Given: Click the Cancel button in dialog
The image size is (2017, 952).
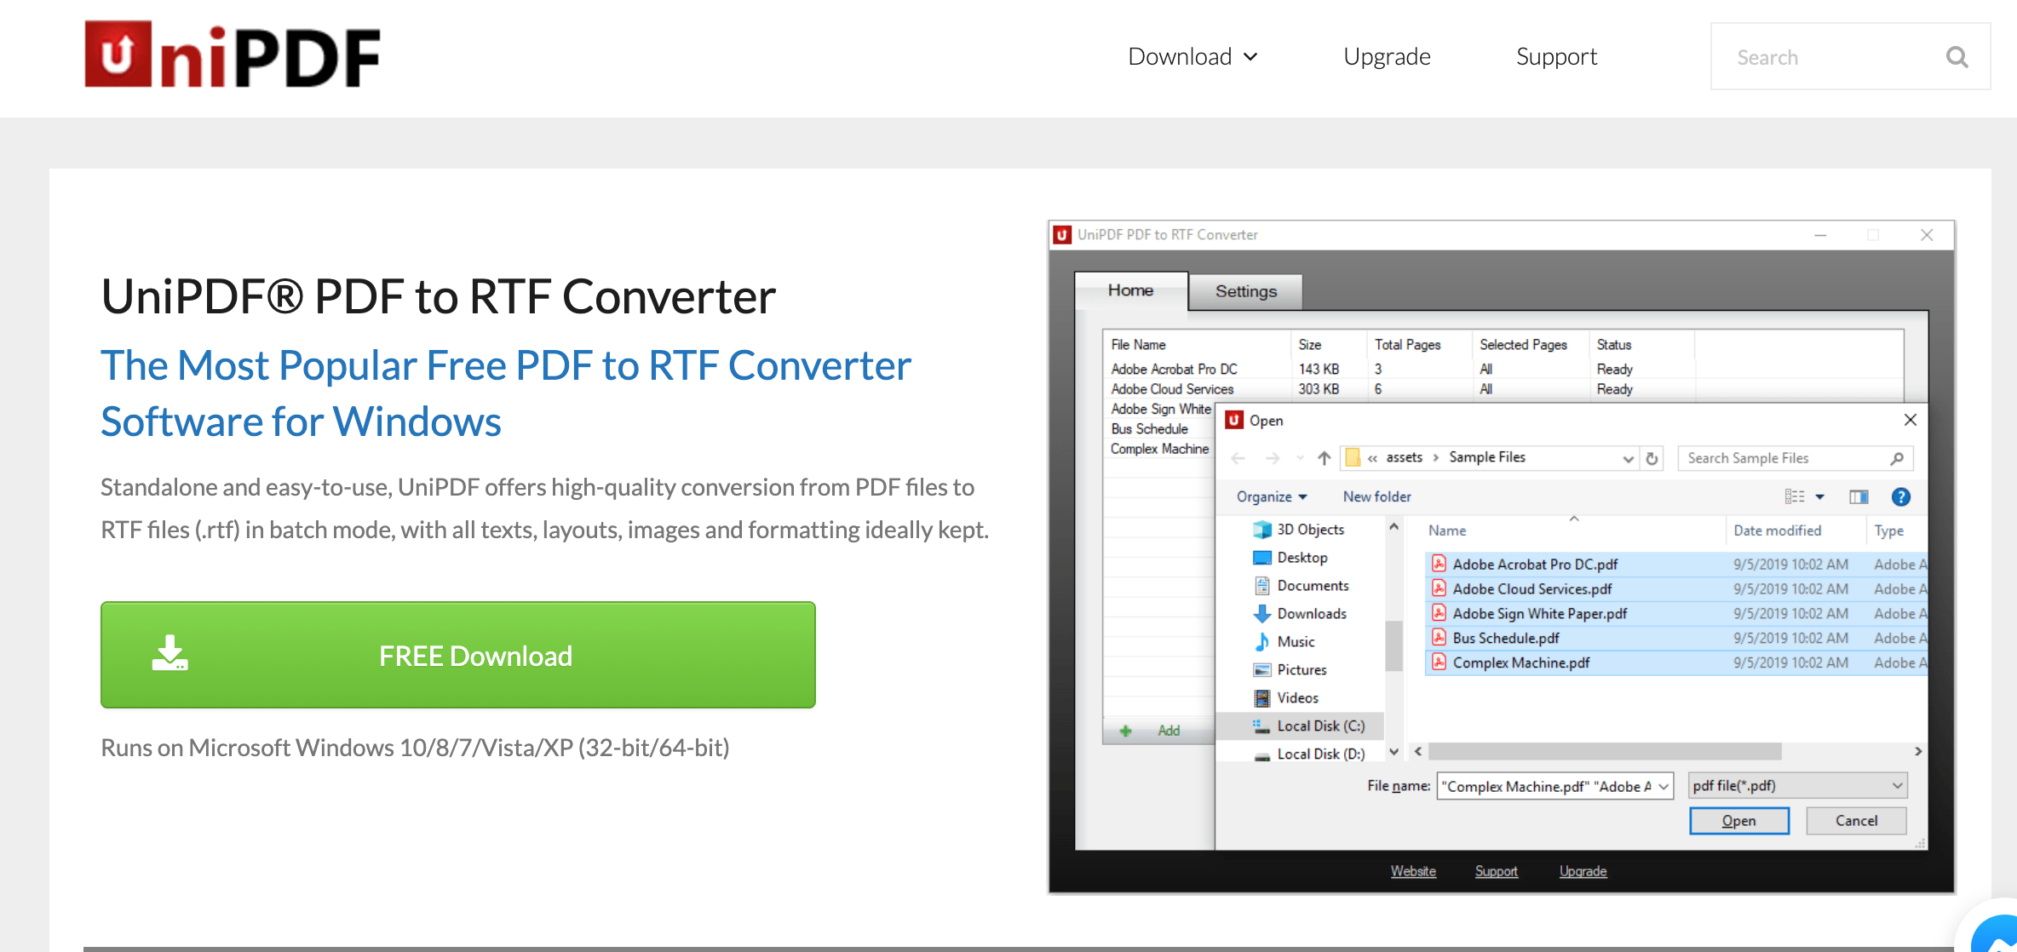Looking at the screenshot, I should tap(1856, 821).
